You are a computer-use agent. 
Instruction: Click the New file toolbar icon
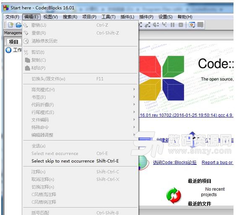click(x=10, y=25)
